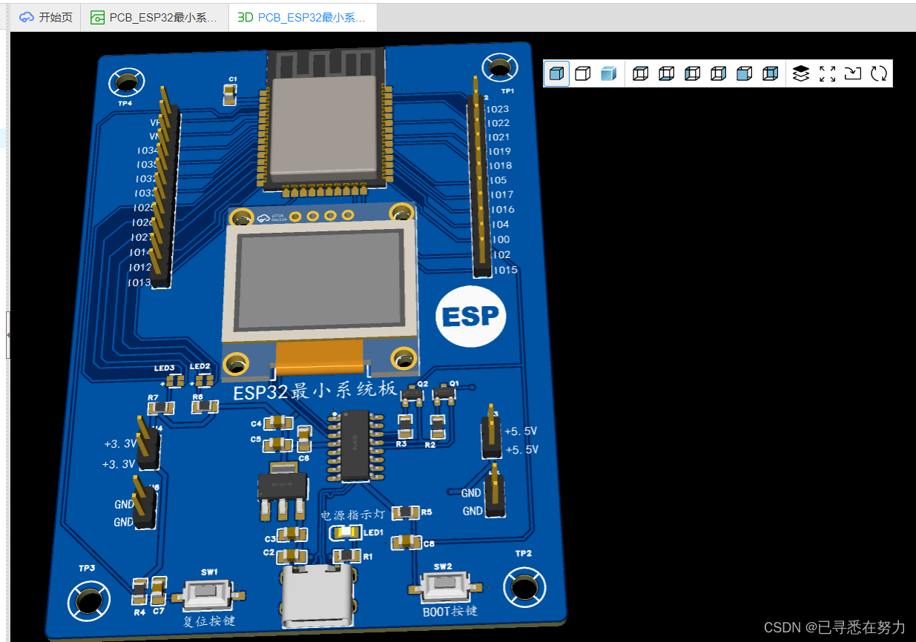
Task: Switch to top-face cube view
Action: [640, 73]
